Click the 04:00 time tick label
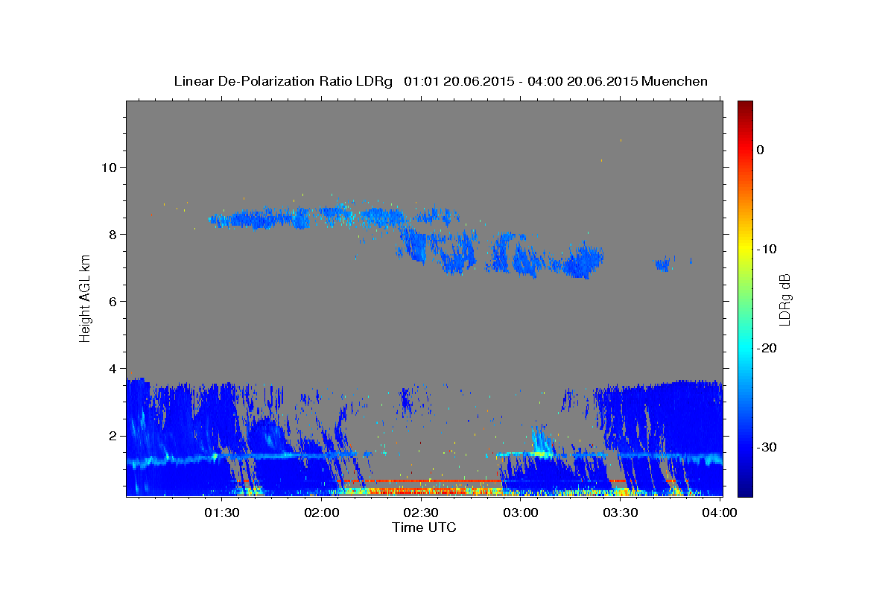Screen dimensions: 894x596 pyautogui.click(x=720, y=513)
